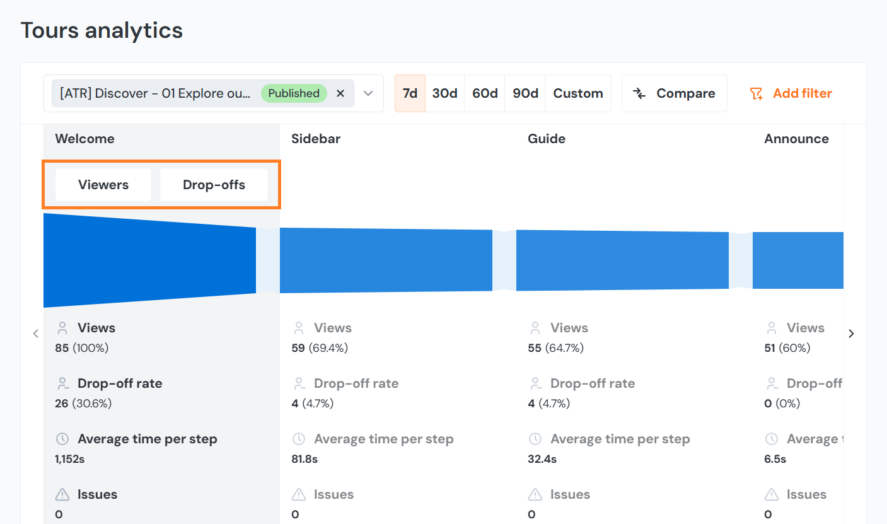Click the Sidebar step funnel bar
The width and height of the screenshot is (887, 524).
(386, 260)
